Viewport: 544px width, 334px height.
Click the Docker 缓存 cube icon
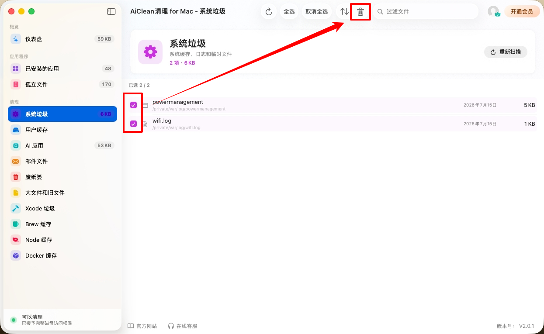coord(16,255)
